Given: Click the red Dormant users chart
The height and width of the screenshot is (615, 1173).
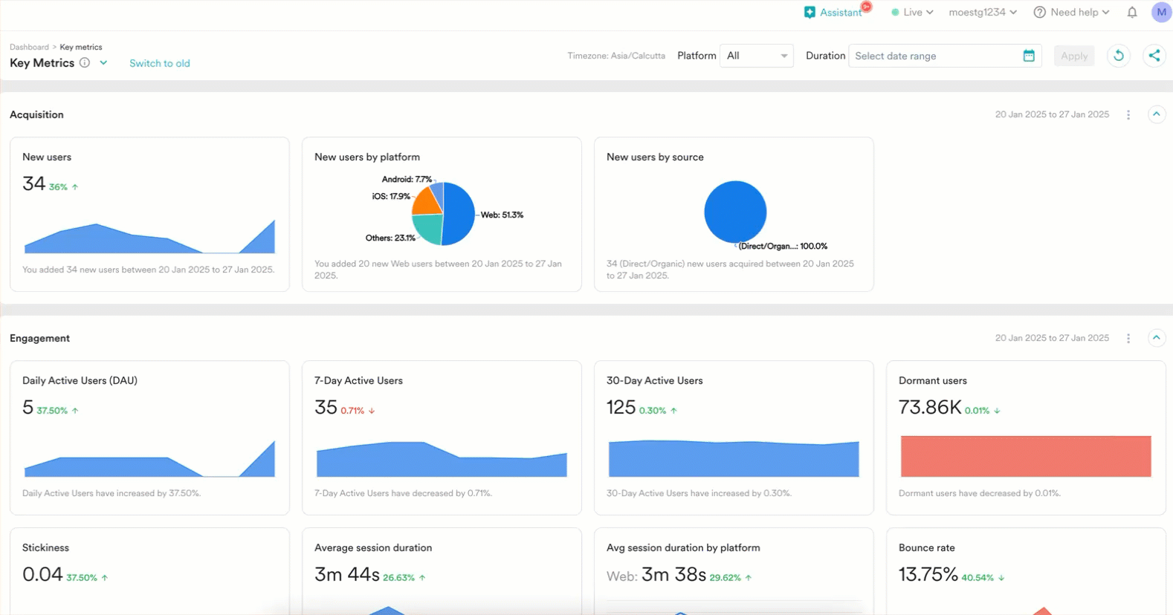Looking at the screenshot, I should 1026,456.
